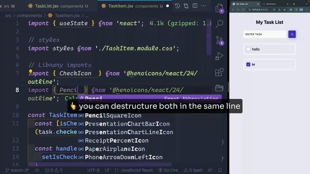The image size is (310, 174).
Task: Click the editor minimap scrollbar
Action: tap(209, 38)
